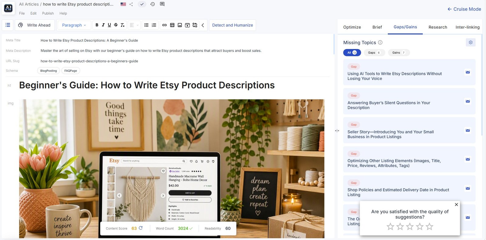Click the Etsy workspace featured image
486x240 pixels.
(172, 169)
